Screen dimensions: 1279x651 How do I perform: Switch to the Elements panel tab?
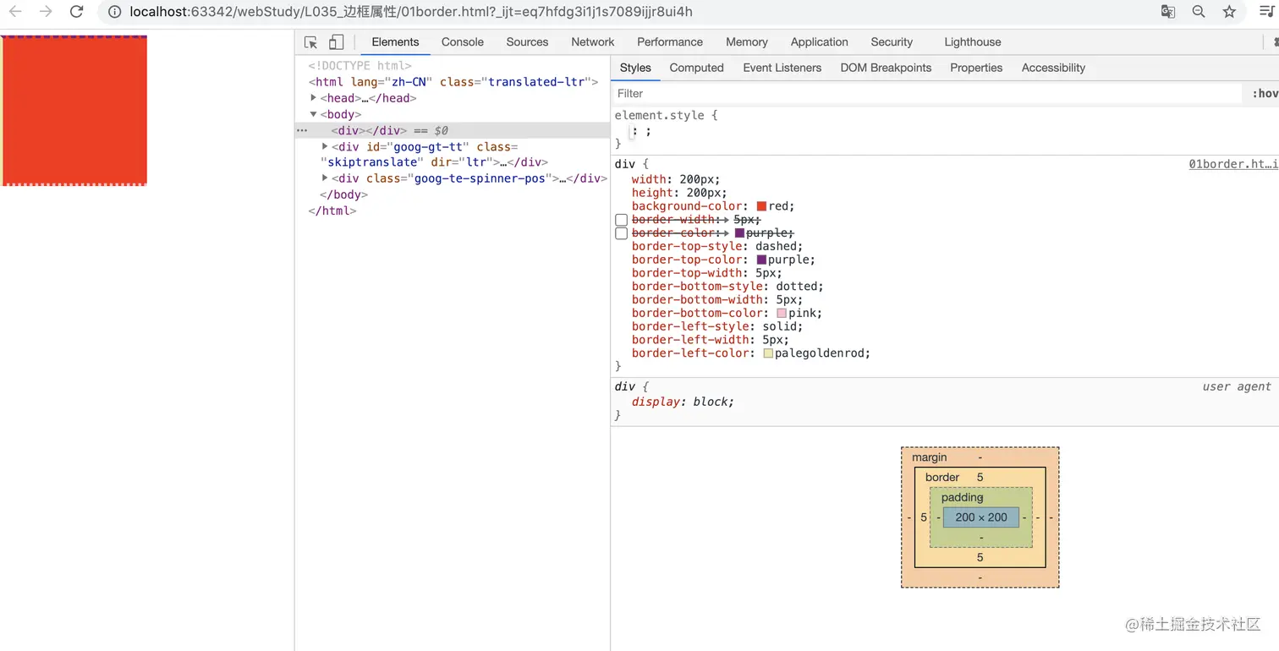[395, 42]
